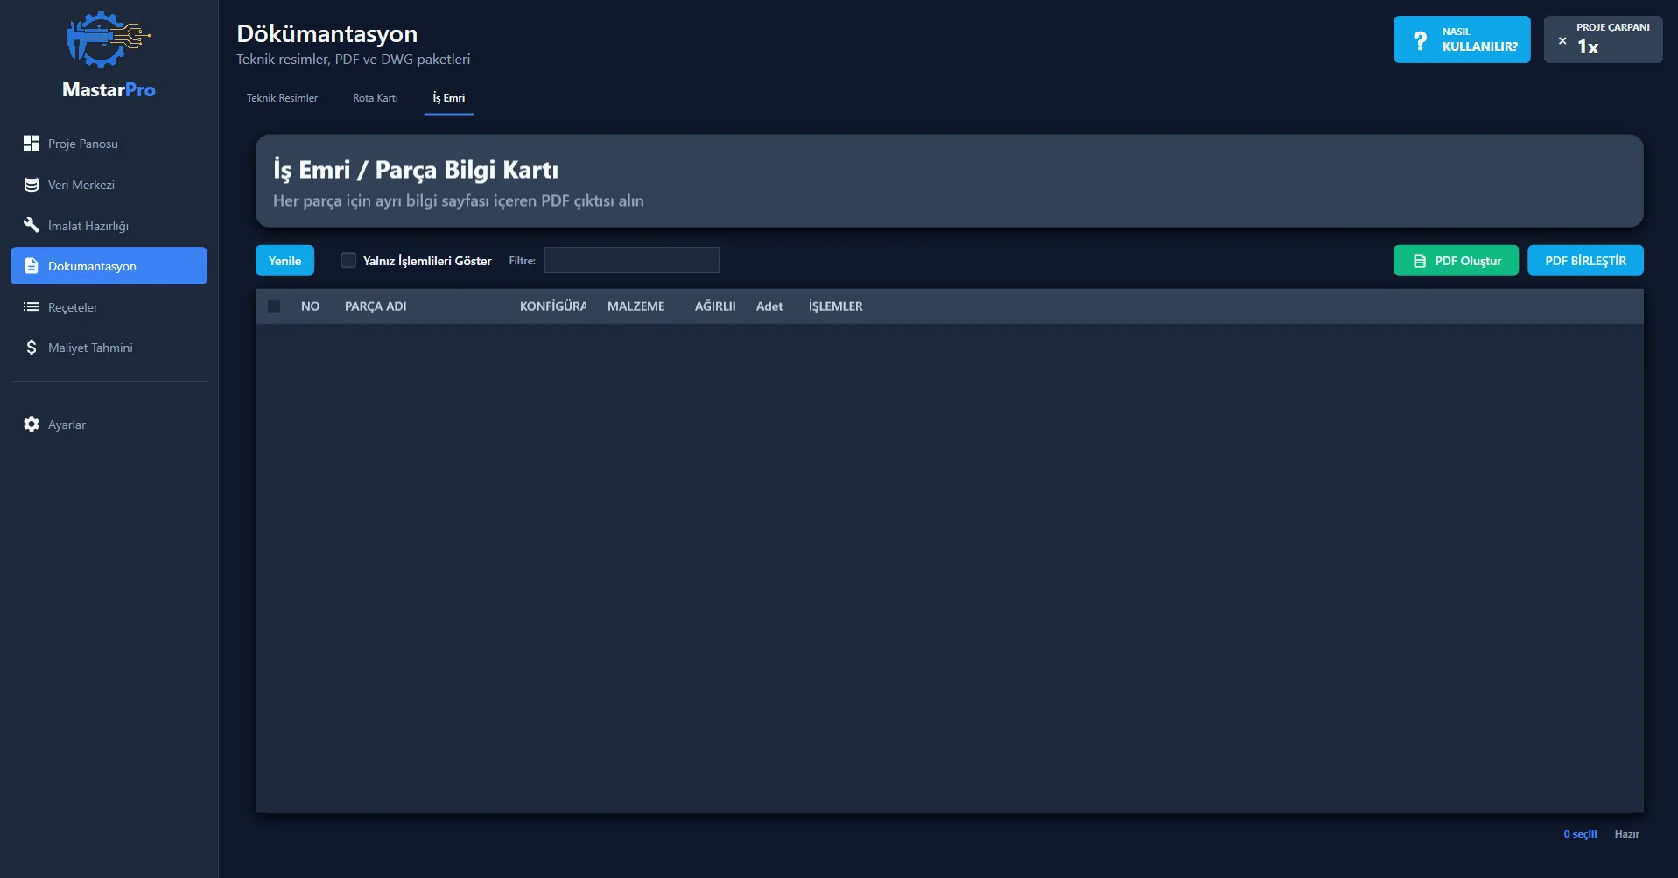Switch to the Teknik Resimler tab
This screenshot has width=1678, height=878.
(x=282, y=98)
